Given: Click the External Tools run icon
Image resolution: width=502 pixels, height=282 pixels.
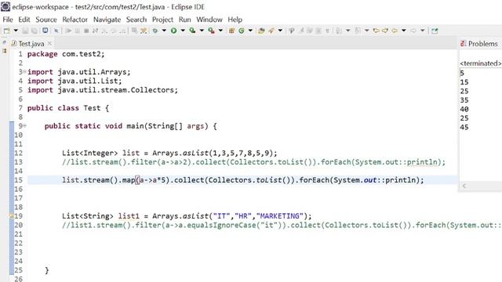Looking at the screenshot, I should click(x=211, y=31).
